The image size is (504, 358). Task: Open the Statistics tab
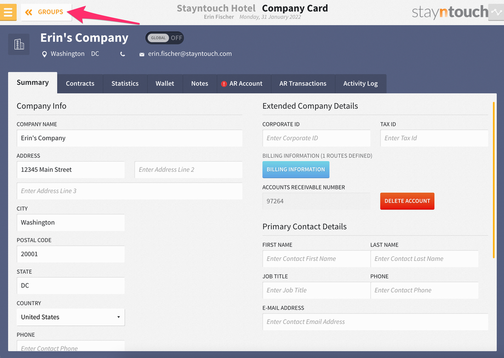125,84
